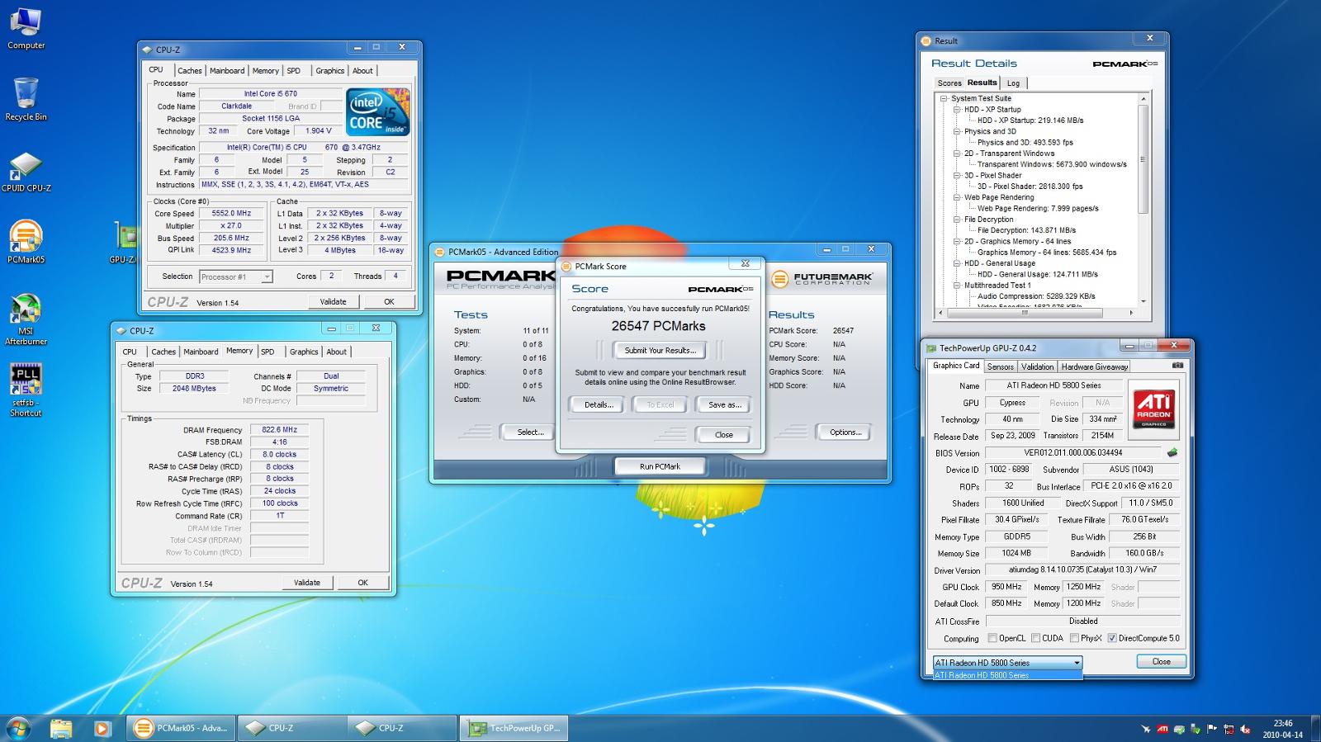Click the ATI Catalyst tray icon

1162,729
